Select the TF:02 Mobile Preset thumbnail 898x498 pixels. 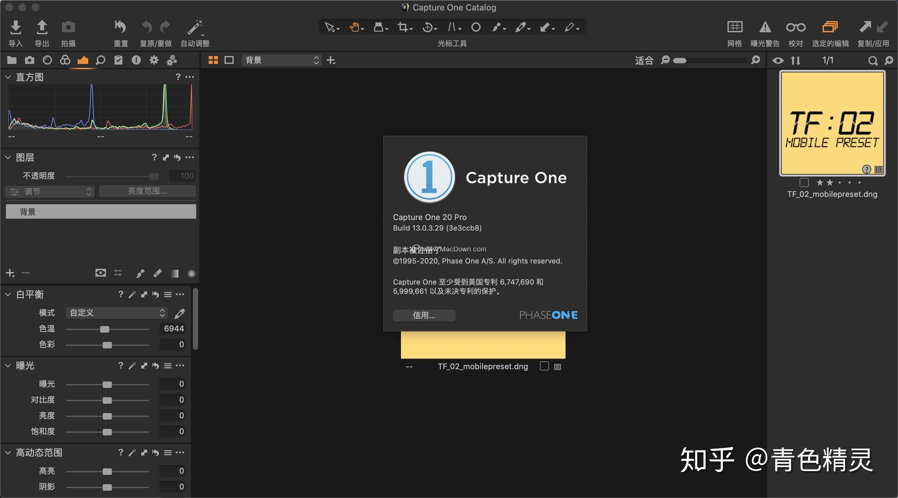(832, 123)
